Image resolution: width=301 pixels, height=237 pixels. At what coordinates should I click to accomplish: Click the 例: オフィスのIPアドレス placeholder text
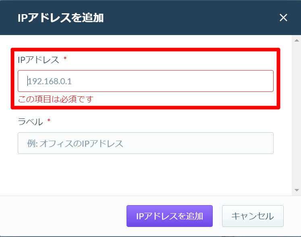click(75, 143)
